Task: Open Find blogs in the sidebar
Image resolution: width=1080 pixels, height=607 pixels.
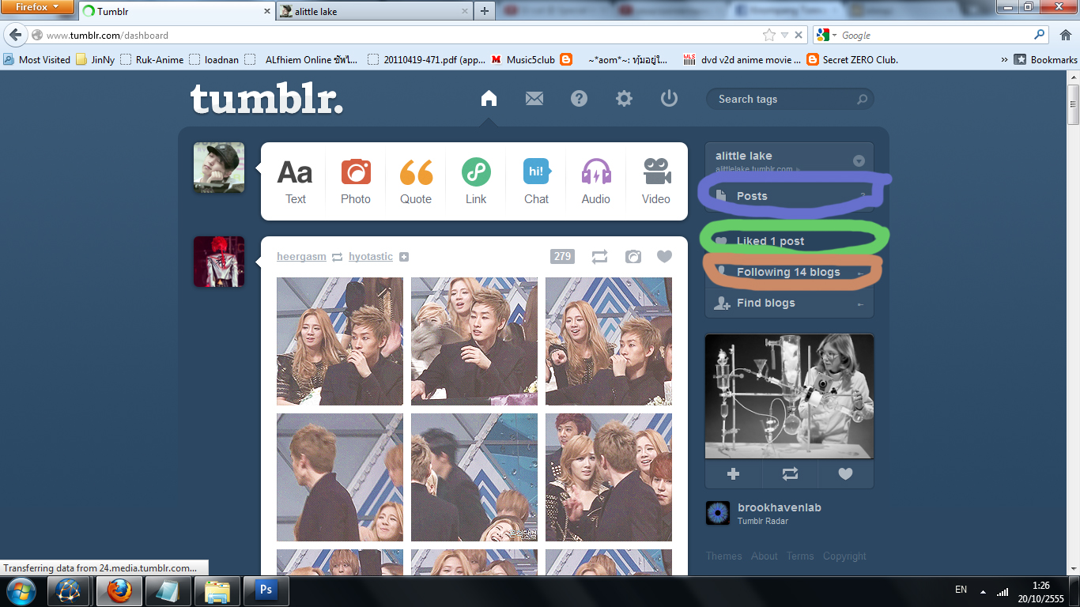Action: point(789,303)
